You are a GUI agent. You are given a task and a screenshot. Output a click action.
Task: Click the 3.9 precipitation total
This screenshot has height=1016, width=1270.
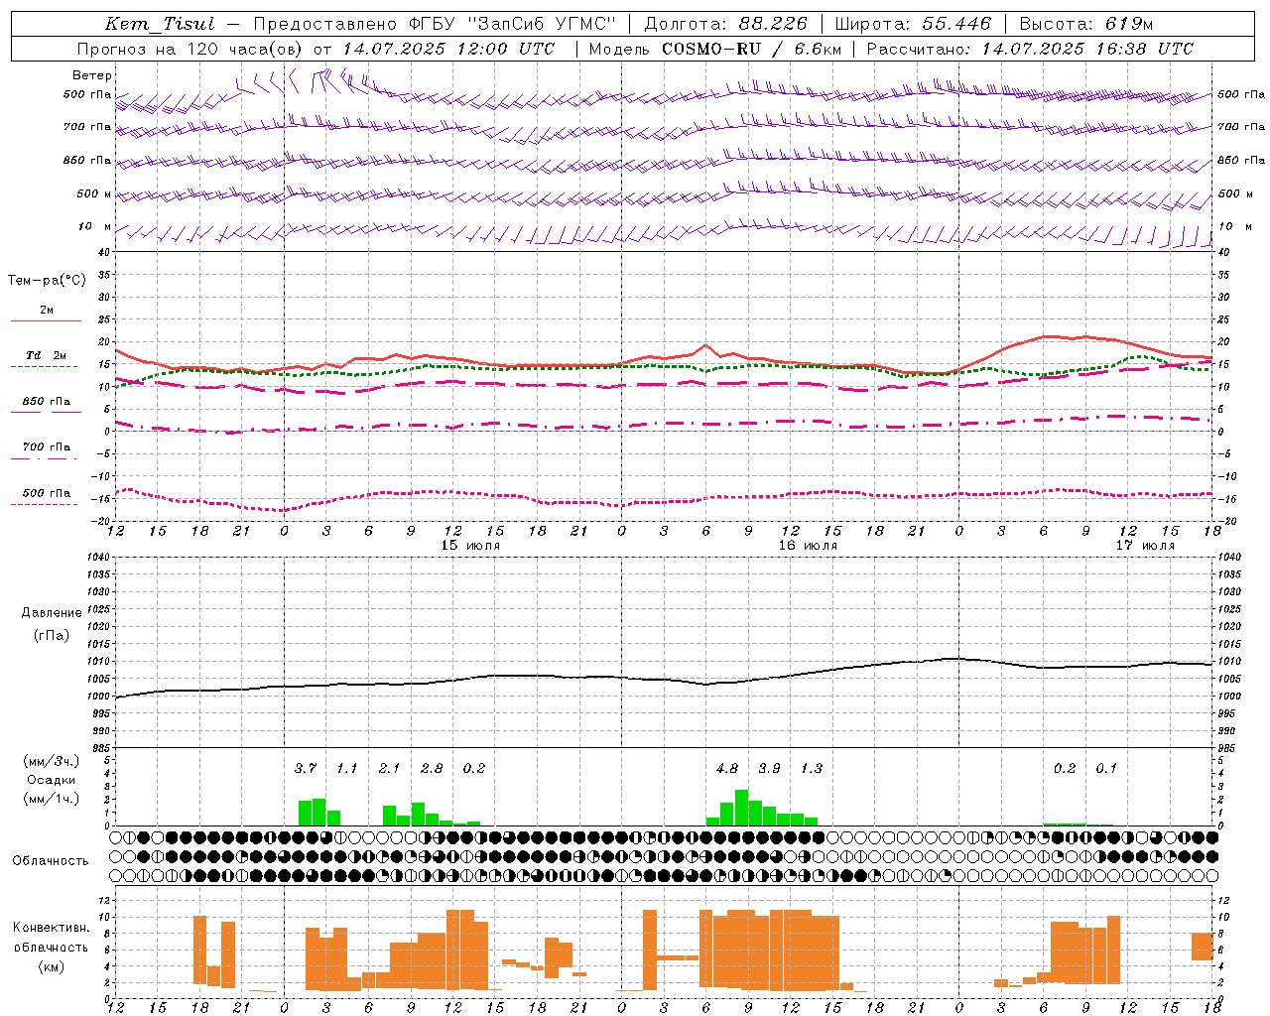point(769,768)
